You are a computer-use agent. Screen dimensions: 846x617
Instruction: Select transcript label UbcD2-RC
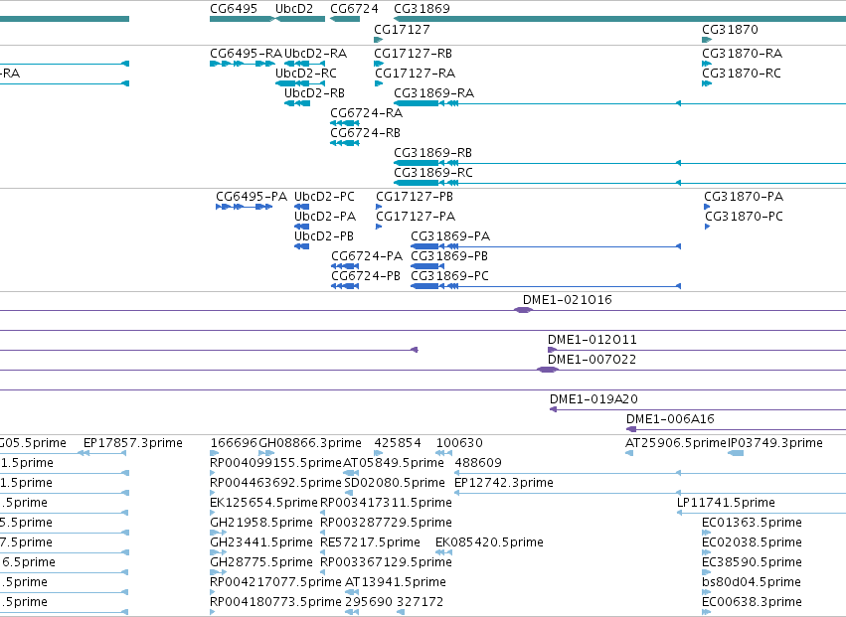(x=306, y=74)
